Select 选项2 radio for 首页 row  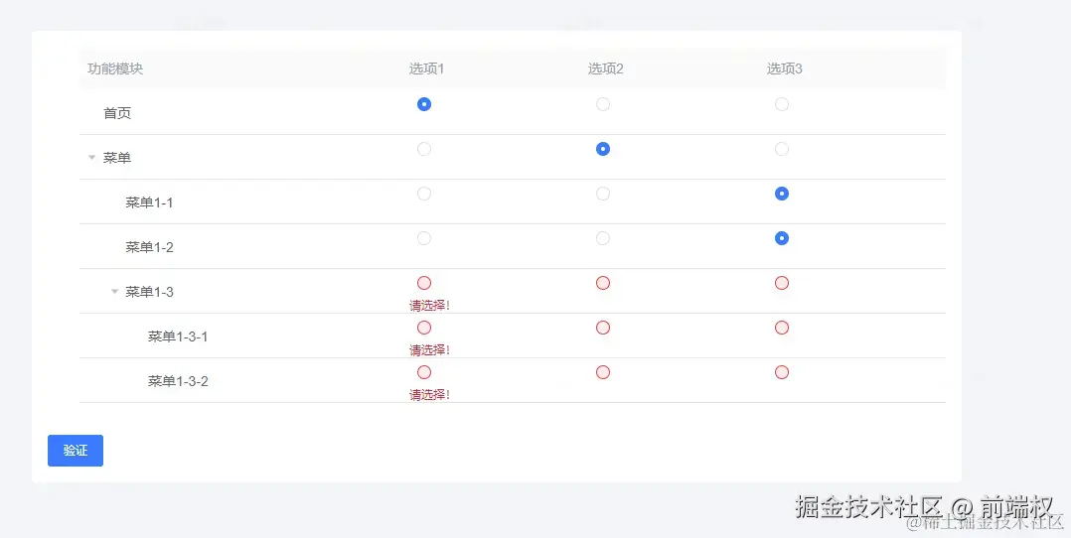click(x=603, y=104)
